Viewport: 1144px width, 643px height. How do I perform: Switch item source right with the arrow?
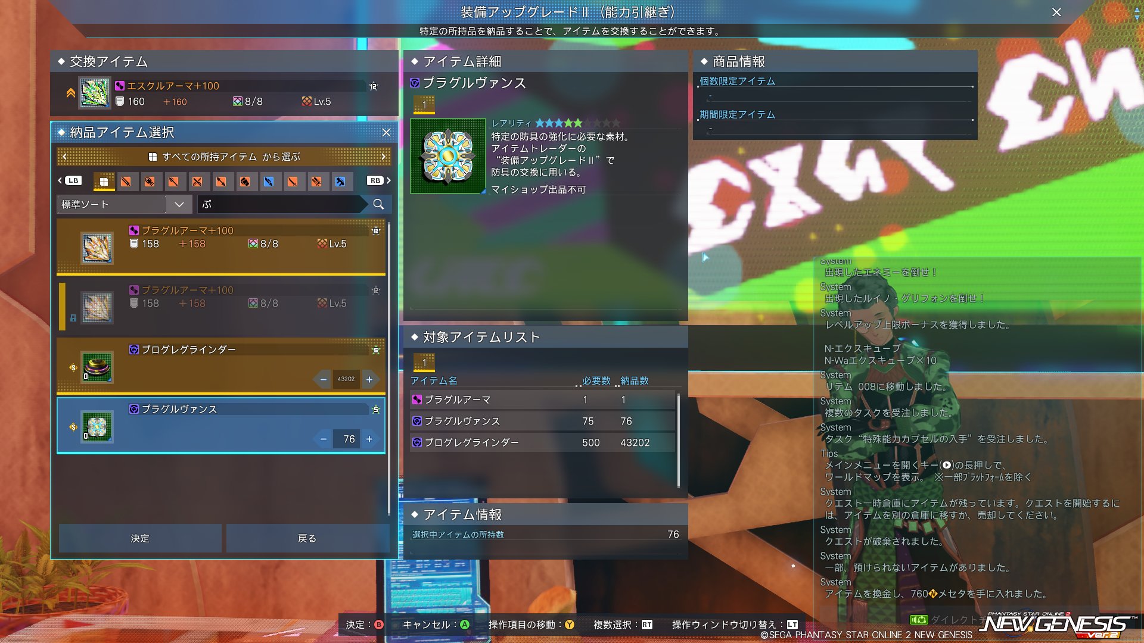pos(383,157)
